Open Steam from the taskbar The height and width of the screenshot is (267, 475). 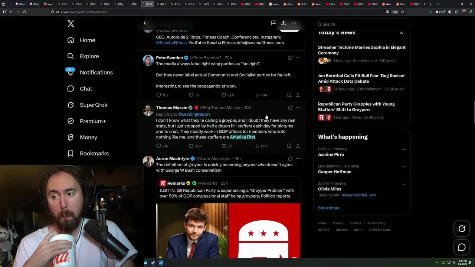(153, 263)
